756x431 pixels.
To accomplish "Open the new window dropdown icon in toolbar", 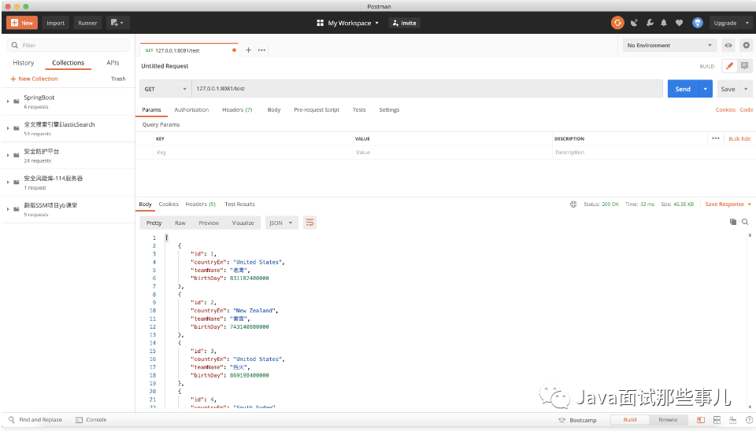I will (117, 23).
